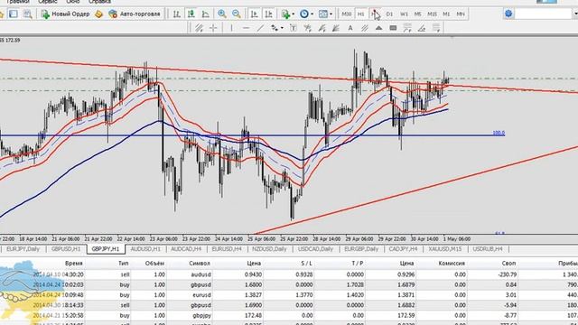Select the letter A text tool
Image resolution: width=578 pixels, height=325 pixels.
[350, 28]
